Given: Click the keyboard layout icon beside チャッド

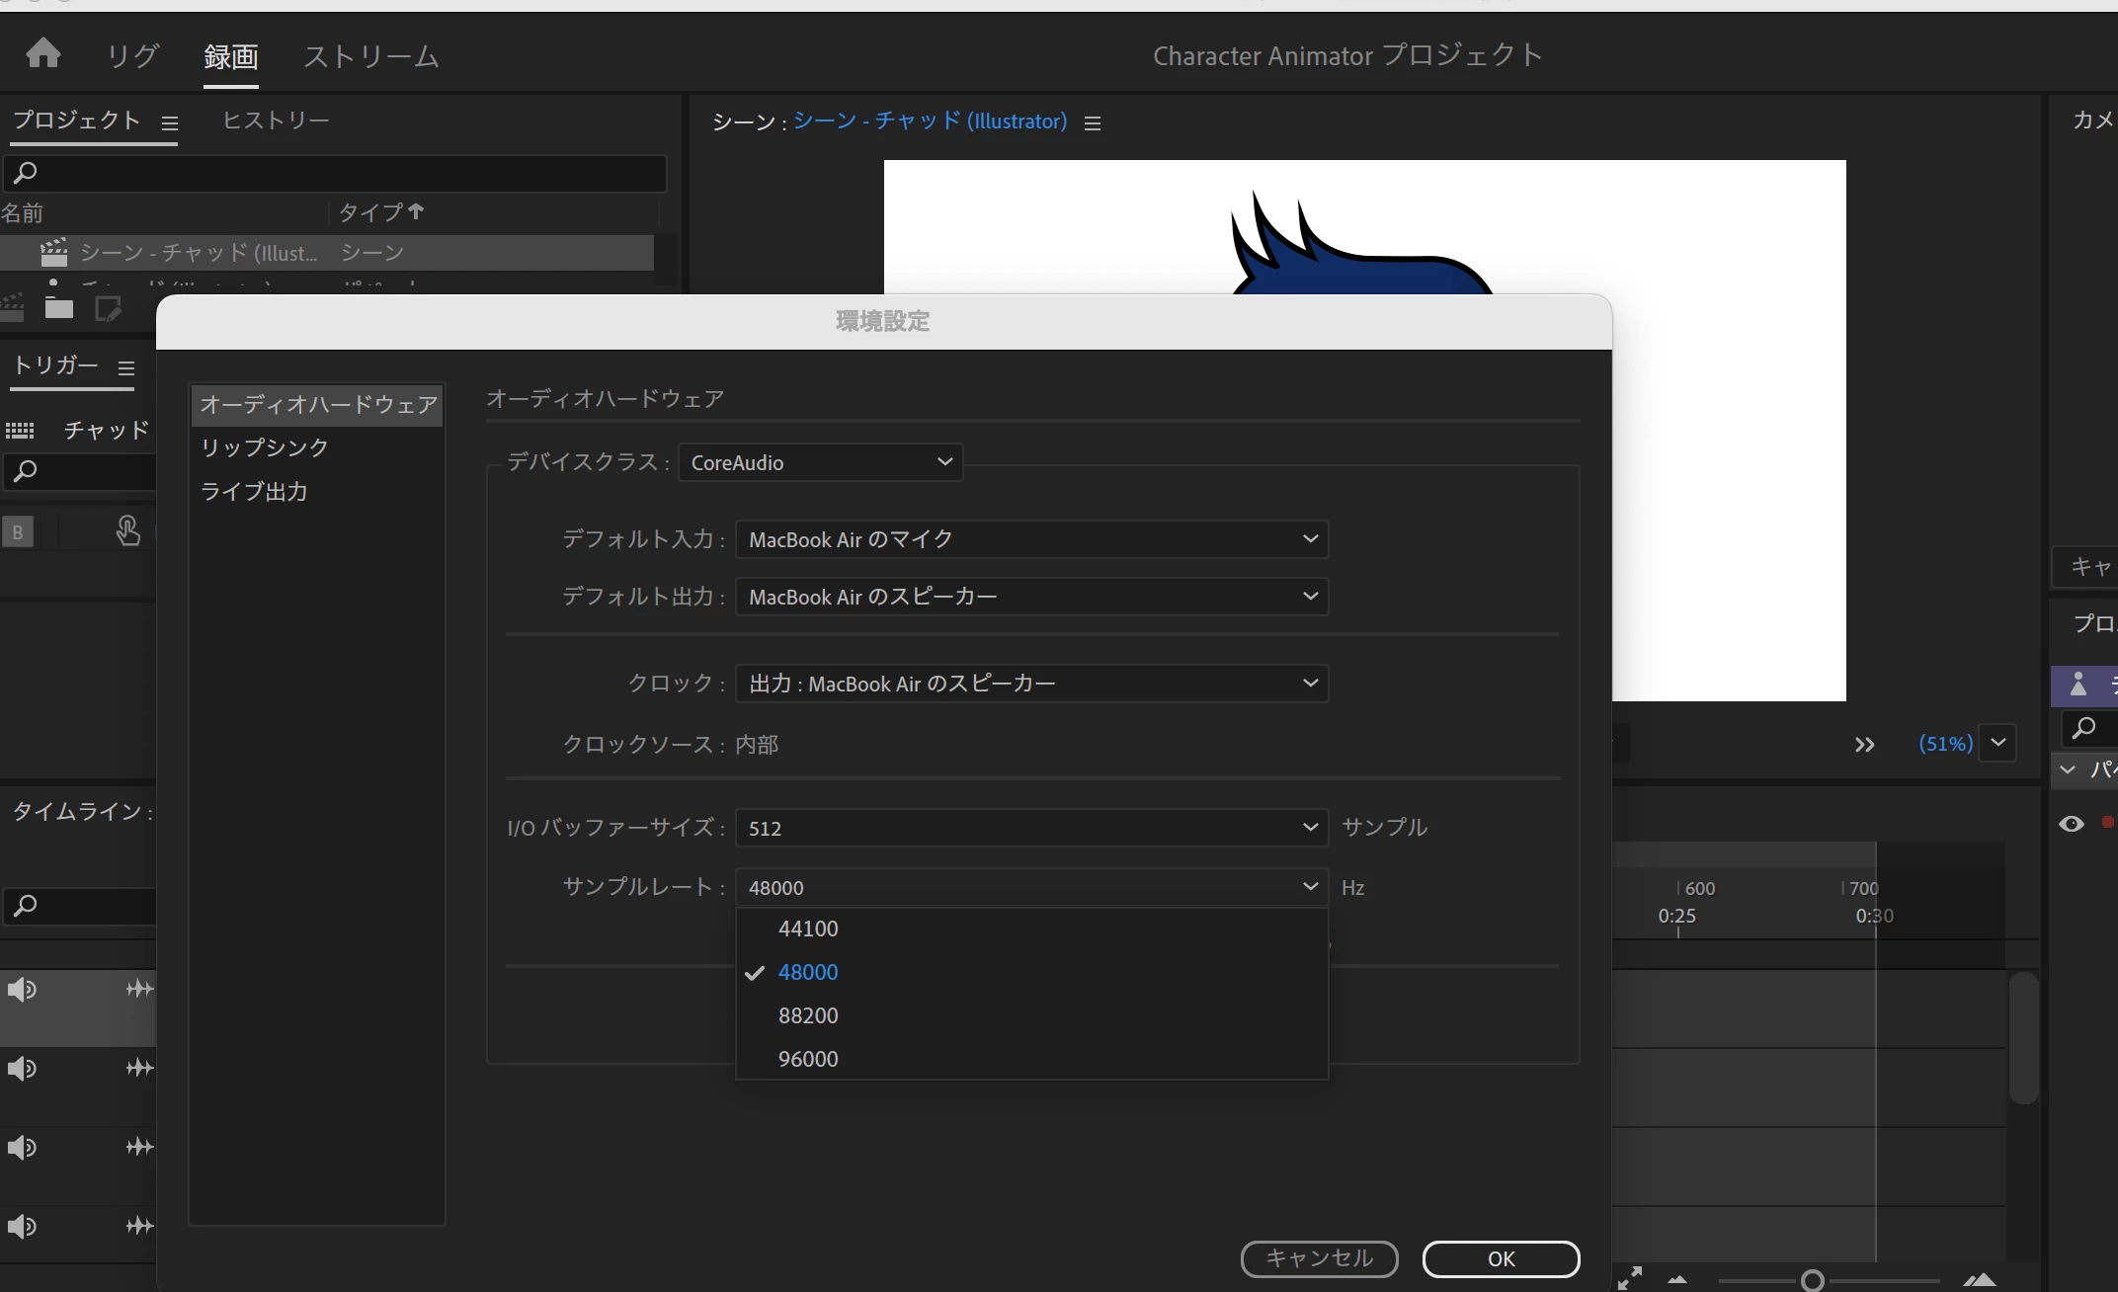Looking at the screenshot, I should [20, 431].
